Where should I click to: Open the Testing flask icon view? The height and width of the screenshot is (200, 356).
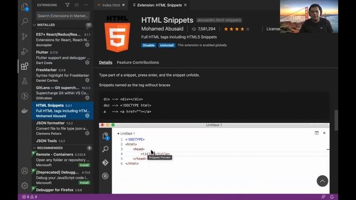[24, 81]
